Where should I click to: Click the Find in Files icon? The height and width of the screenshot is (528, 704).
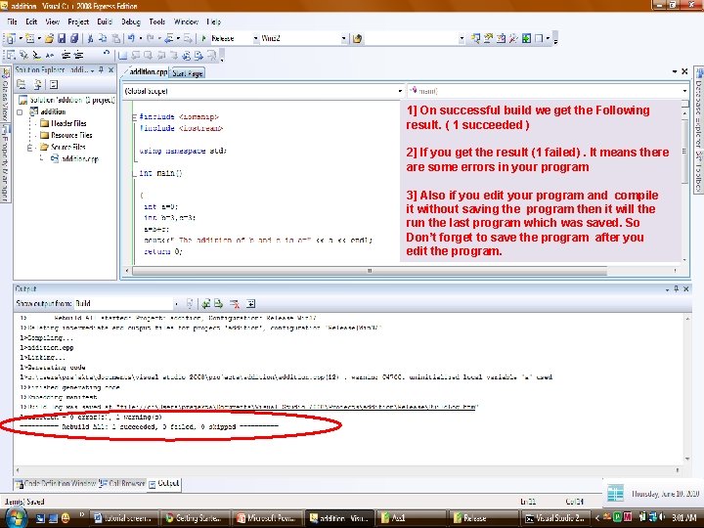coord(358,38)
